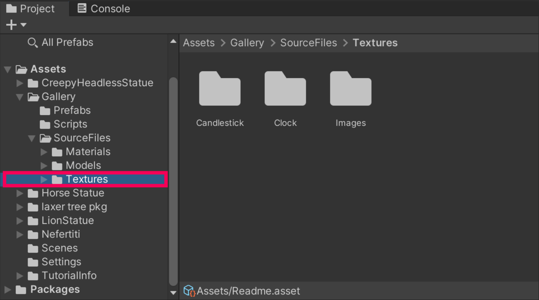Click the scroll up arrow in folder tree
The height and width of the screenshot is (300, 539).
173,41
